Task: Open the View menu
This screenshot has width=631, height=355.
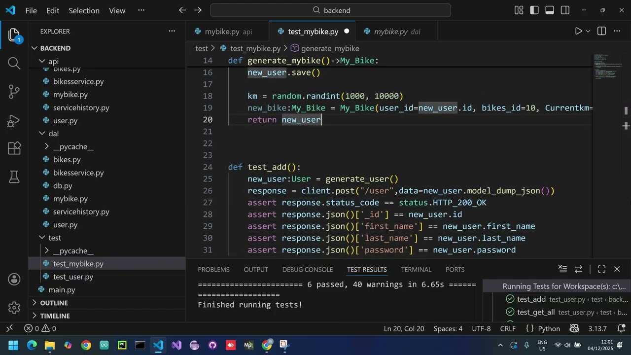Action: pyautogui.click(x=117, y=10)
